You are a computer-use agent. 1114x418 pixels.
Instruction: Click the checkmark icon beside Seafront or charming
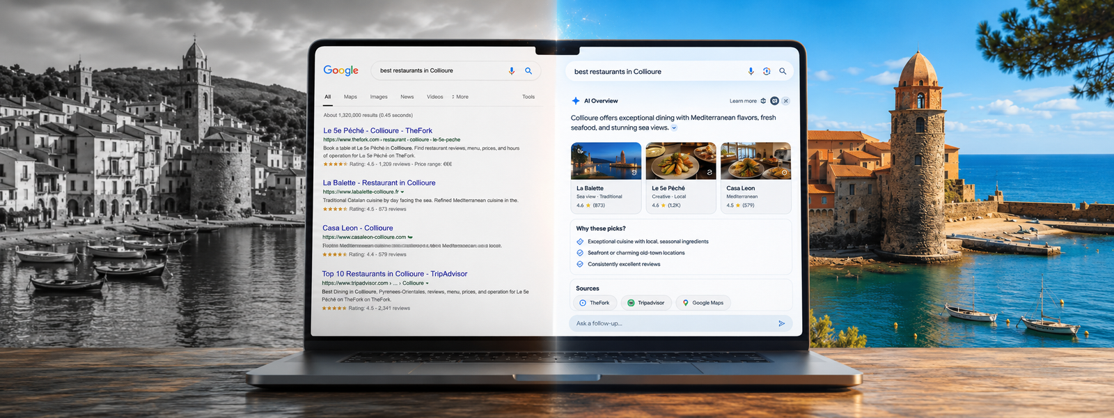pos(580,253)
